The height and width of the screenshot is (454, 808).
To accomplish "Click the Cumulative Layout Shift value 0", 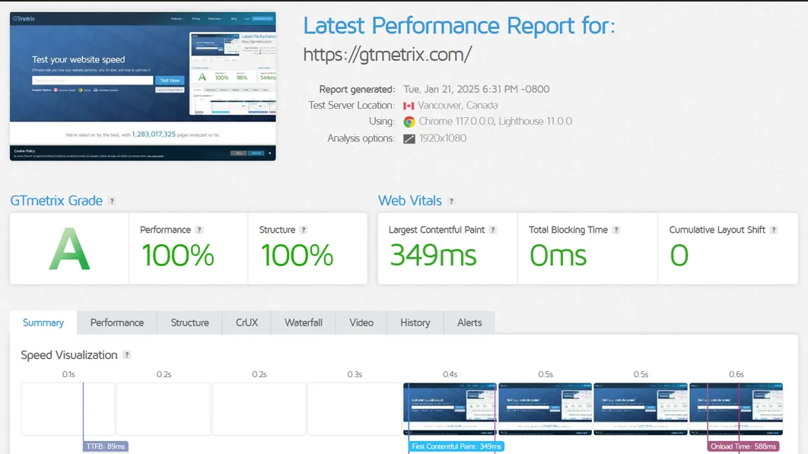I will (x=679, y=255).
